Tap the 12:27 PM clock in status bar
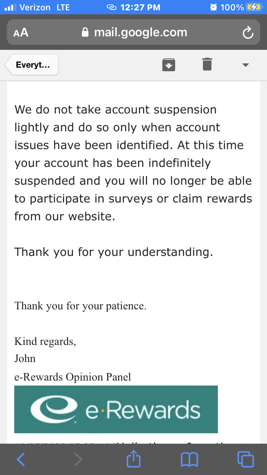Viewport: 267px width, 475px height. [140, 7]
